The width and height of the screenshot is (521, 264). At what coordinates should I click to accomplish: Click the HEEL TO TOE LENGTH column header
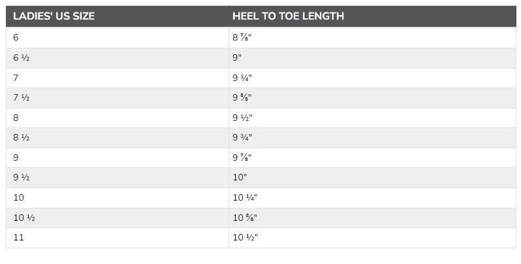372,16
